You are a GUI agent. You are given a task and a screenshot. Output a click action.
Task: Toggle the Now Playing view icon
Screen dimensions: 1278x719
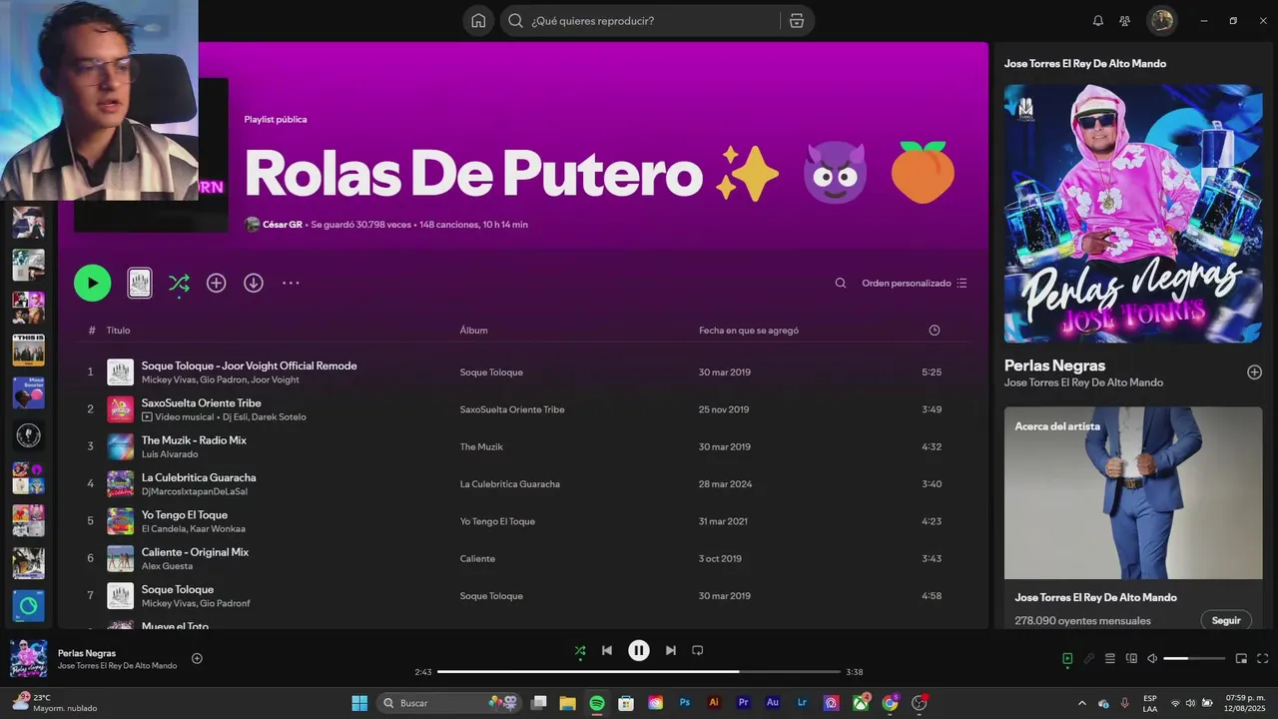(1067, 658)
